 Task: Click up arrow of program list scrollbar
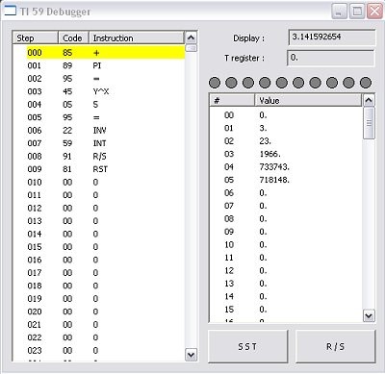191,37
